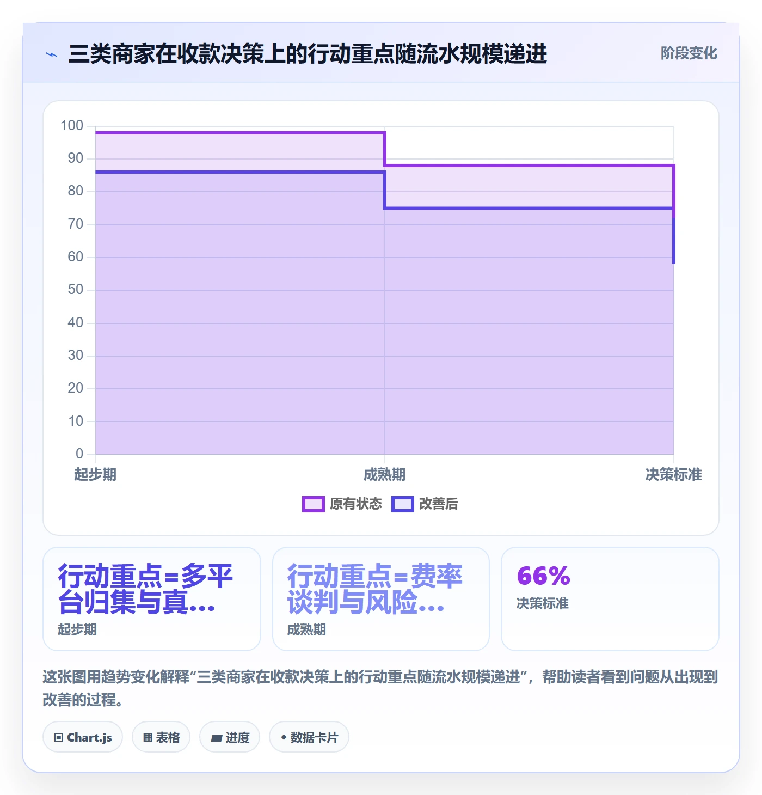The width and height of the screenshot is (762, 795).
Task: Click the description paragraph starting with 这张图用趋势变化解释
Action: pyautogui.click(x=380, y=688)
